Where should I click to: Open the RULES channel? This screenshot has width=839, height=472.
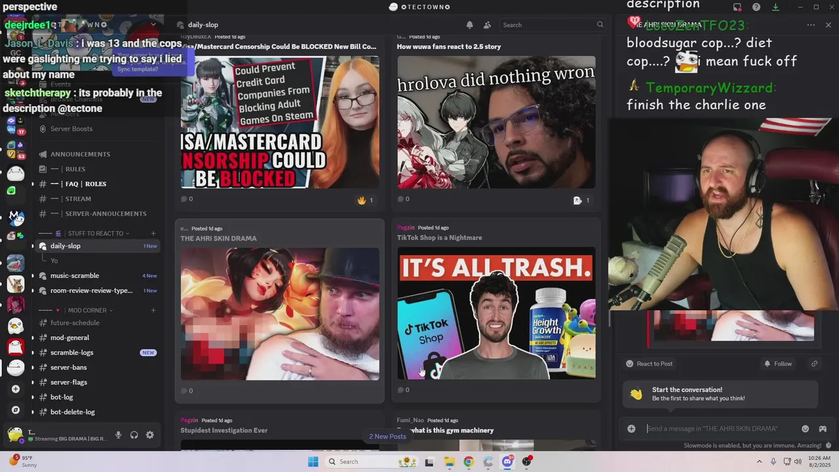(97, 169)
